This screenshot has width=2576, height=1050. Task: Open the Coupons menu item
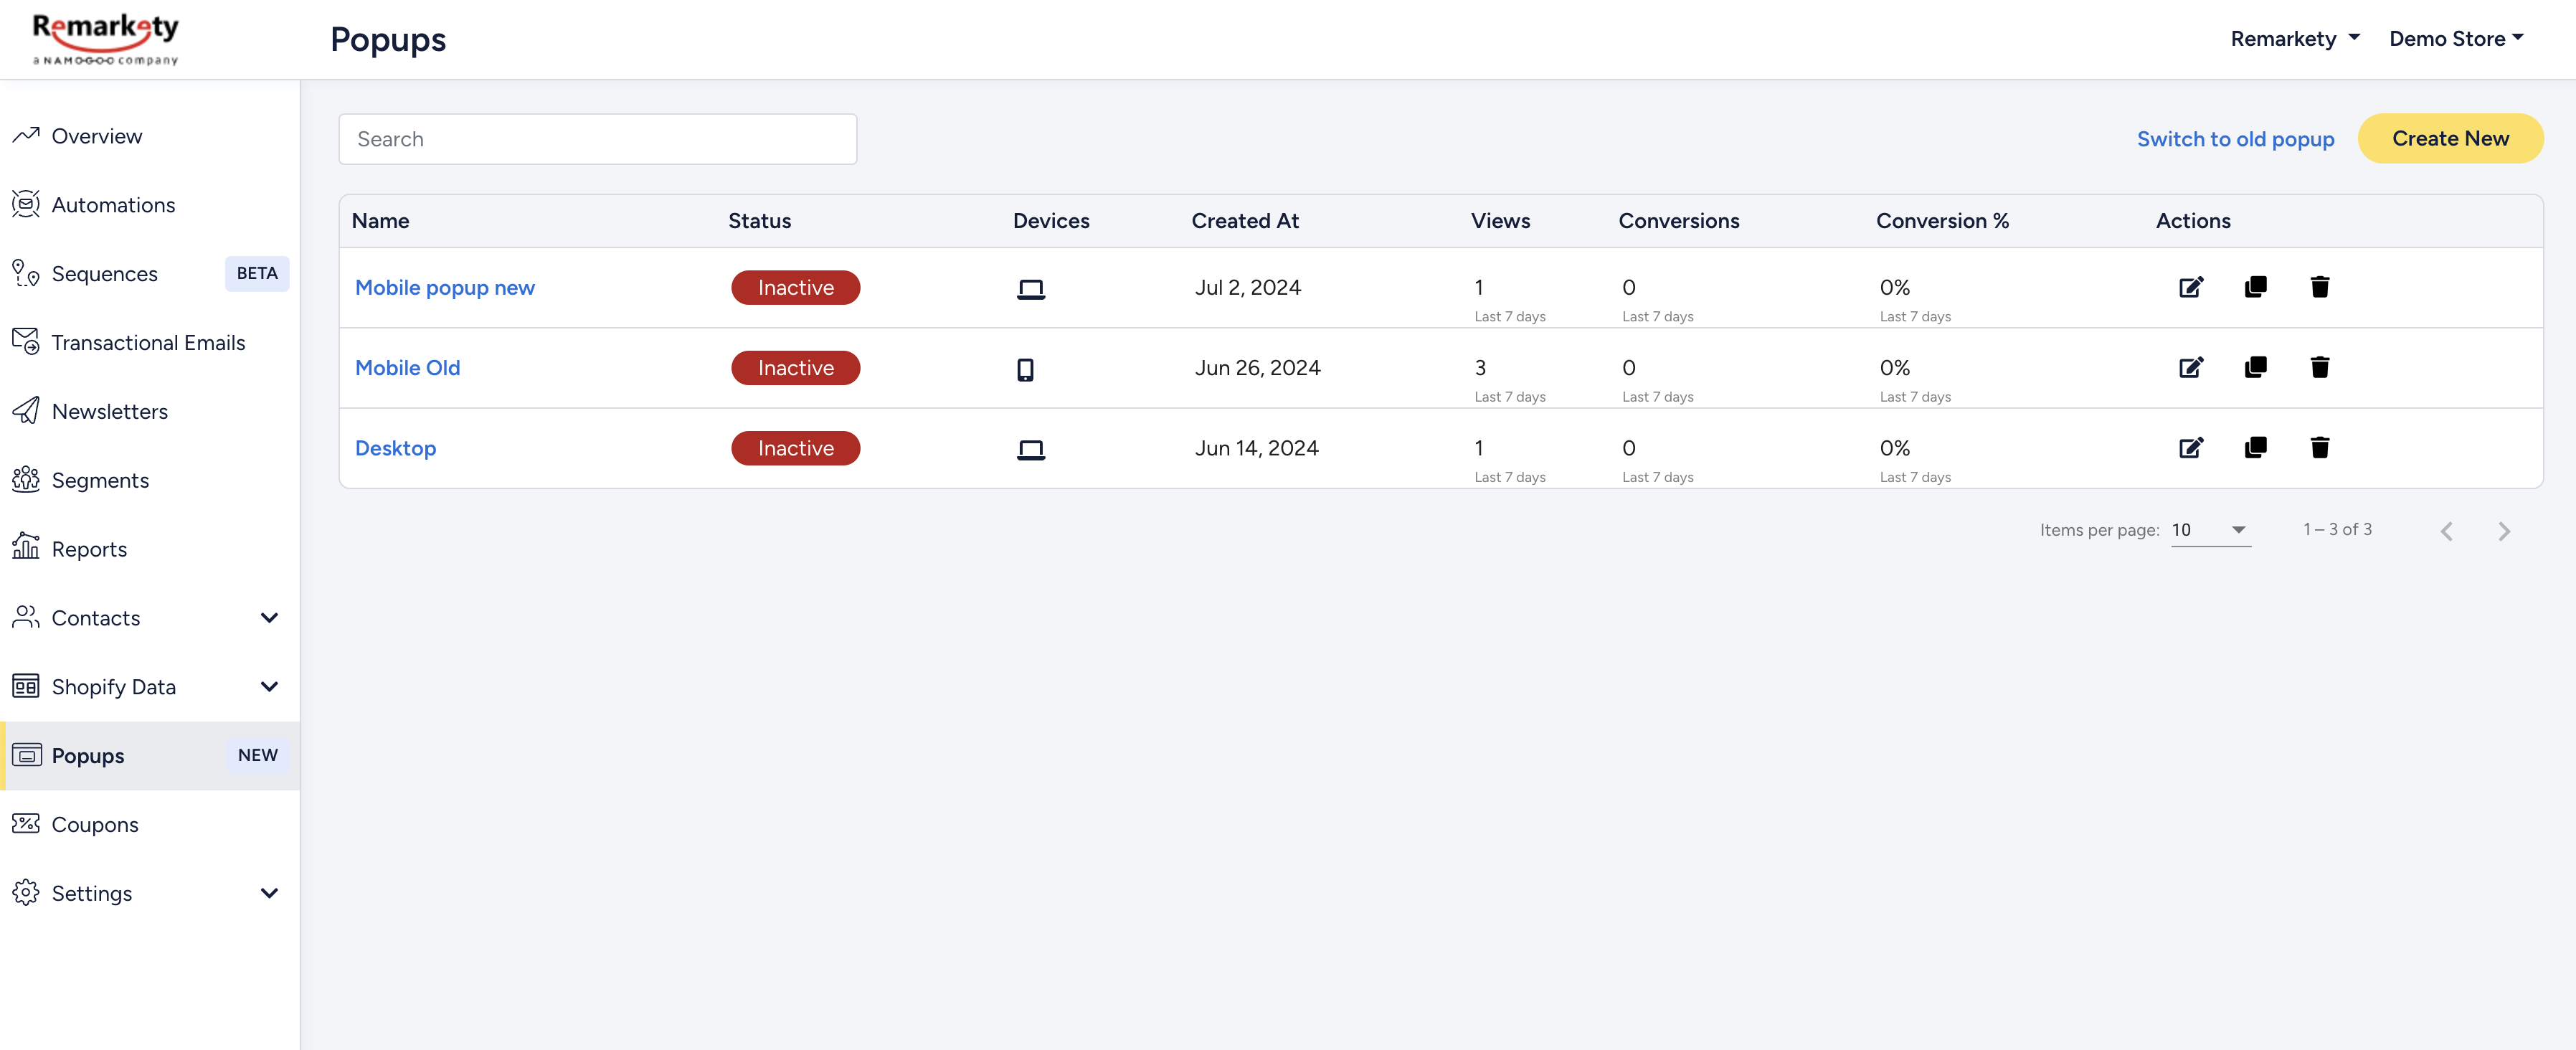[150, 824]
